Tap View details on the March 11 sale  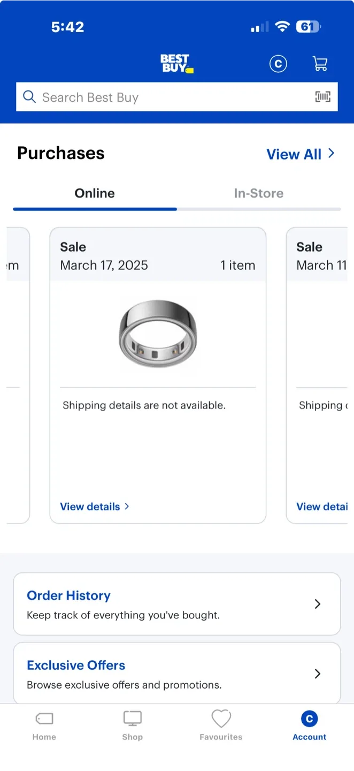click(x=324, y=507)
